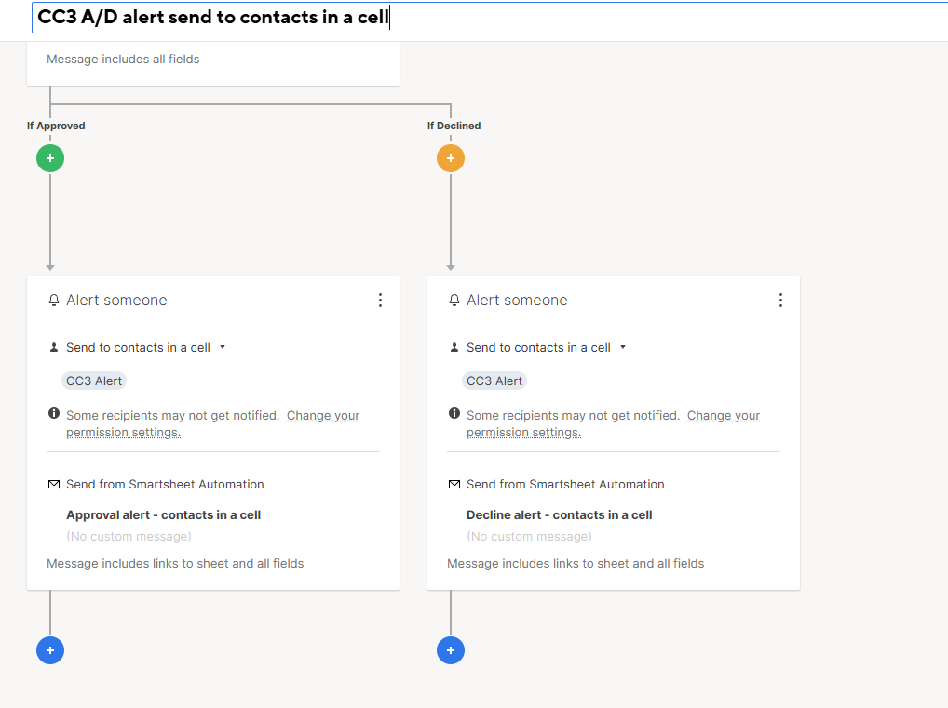This screenshot has height=708, width=948.
Task: Click info icon in Approval card warning
Action: coord(54,413)
